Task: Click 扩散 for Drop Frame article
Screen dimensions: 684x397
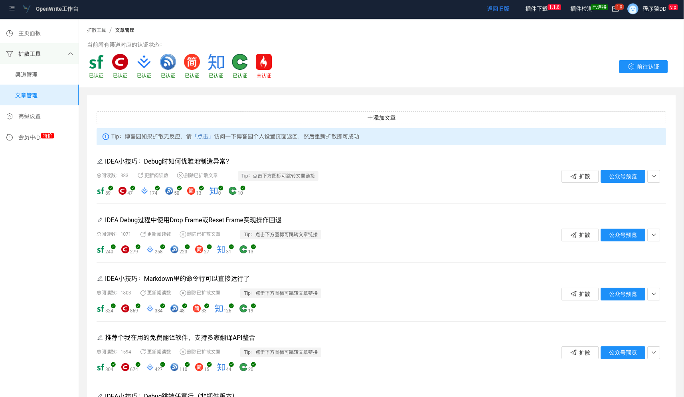Action: tap(580, 235)
